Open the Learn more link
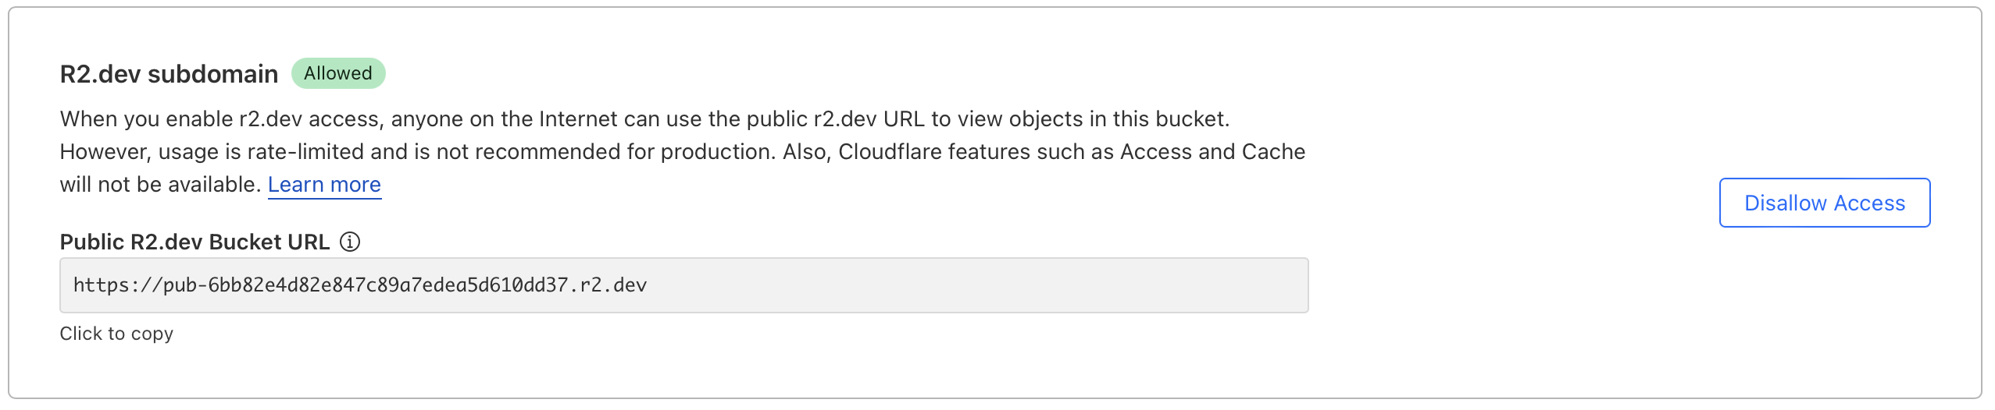The height and width of the screenshot is (410, 1995). [x=324, y=185]
